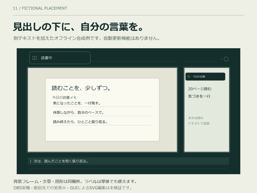The image size is (257, 193).
Task: Click the heading 読むことを、少しずつ。
Action: coord(81,88)
